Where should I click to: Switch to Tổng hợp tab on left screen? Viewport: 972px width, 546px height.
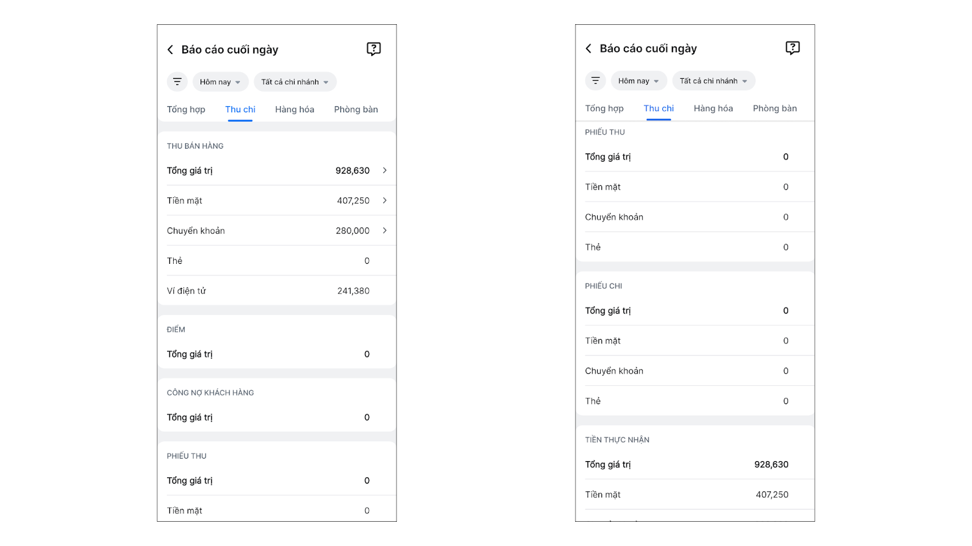pos(186,109)
